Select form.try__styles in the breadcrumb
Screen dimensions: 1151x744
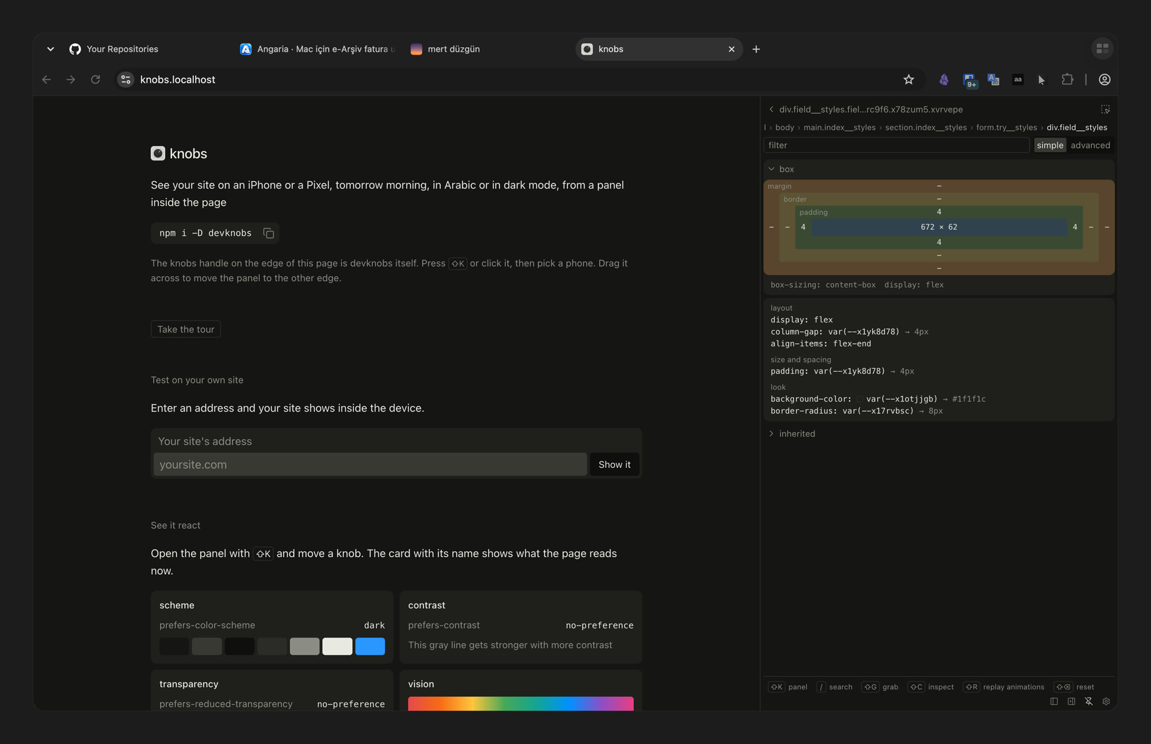(1006, 128)
